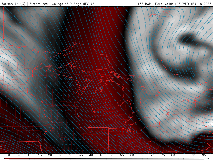213x160 pixels.
Task: Click the colorbar label '5'
Action: click(19, 155)
